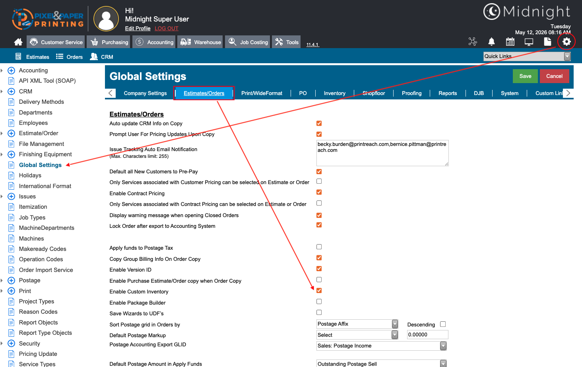This screenshot has height=367, width=582.
Task: Uncheck Auto update CRM Info on Copy
Action: (x=319, y=123)
